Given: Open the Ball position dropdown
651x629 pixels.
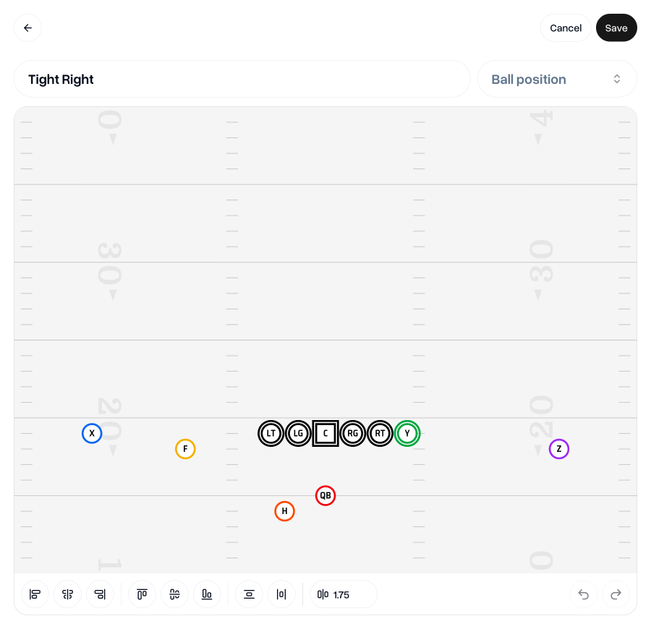Looking at the screenshot, I should coord(557,80).
